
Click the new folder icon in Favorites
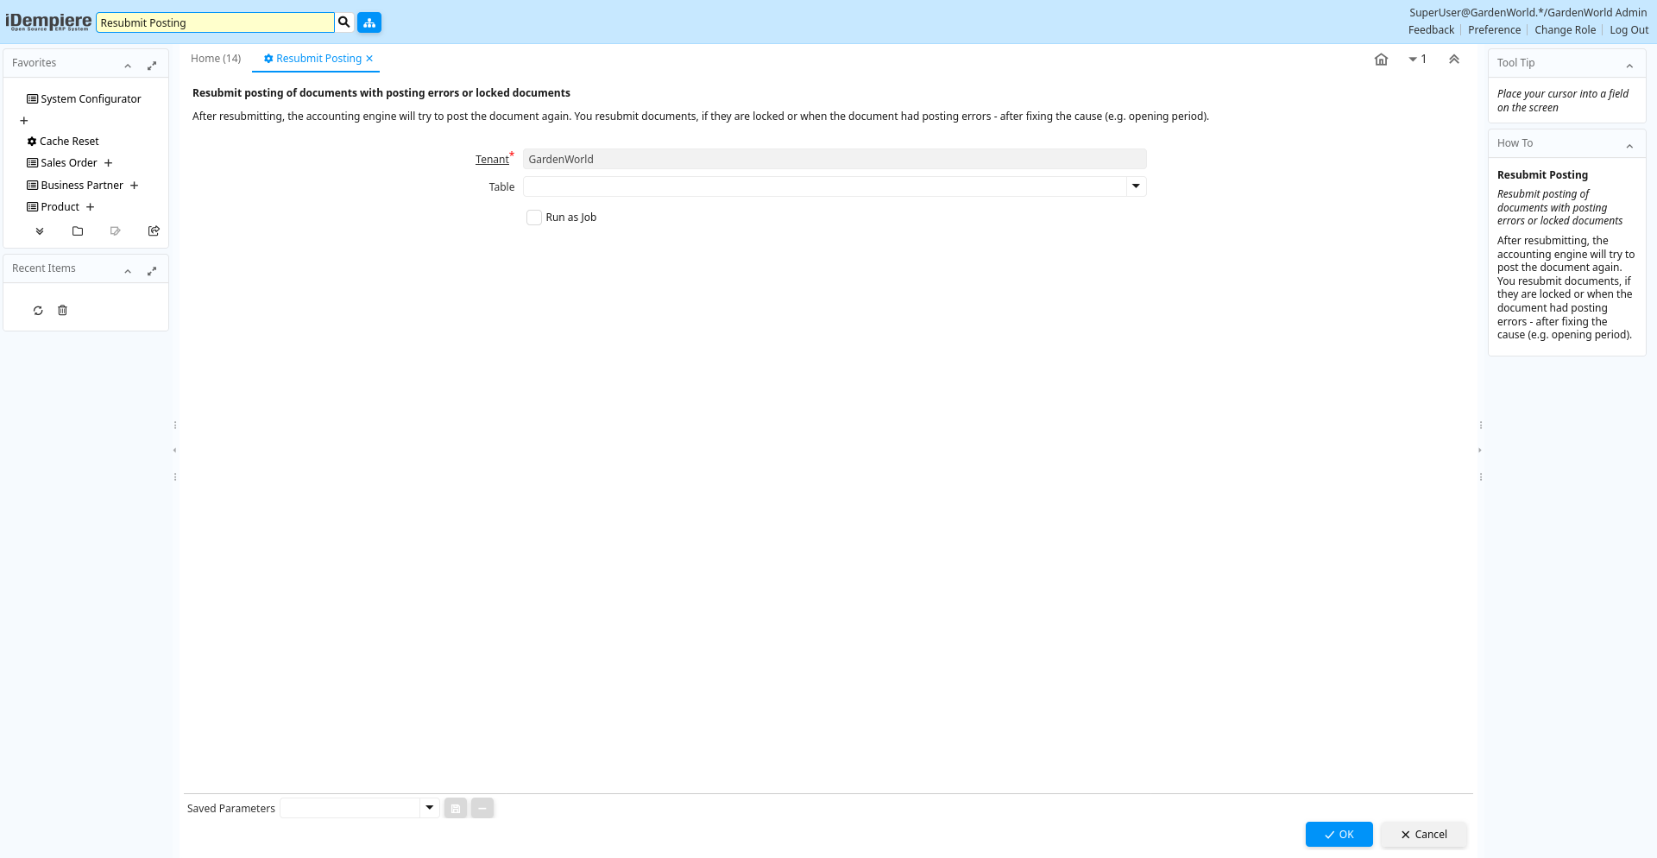(x=78, y=231)
